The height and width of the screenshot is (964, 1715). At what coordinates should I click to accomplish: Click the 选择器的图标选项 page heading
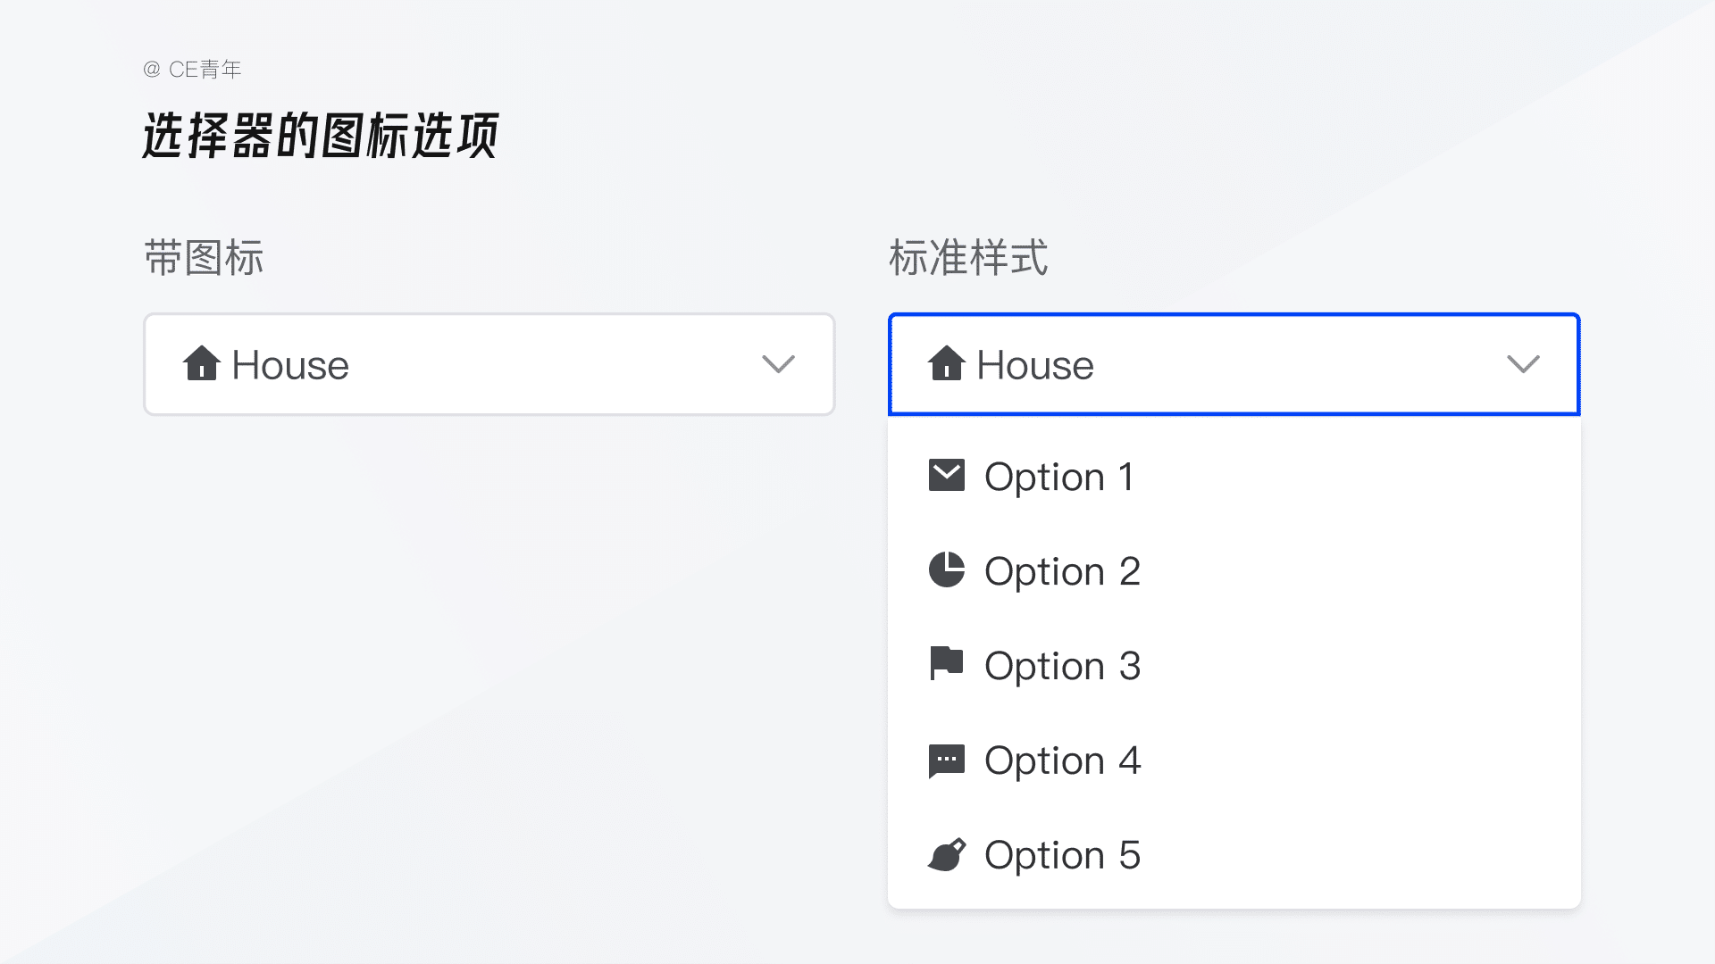[320, 136]
